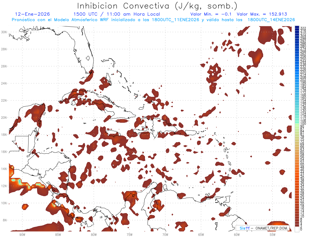309x238 pixels.
Task: Click the darkest blue swatch atop the color scale
Action: [x=297, y=27]
